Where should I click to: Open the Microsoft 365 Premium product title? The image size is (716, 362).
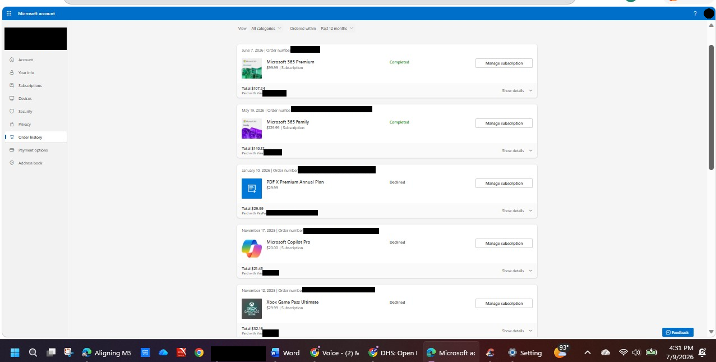point(290,62)
